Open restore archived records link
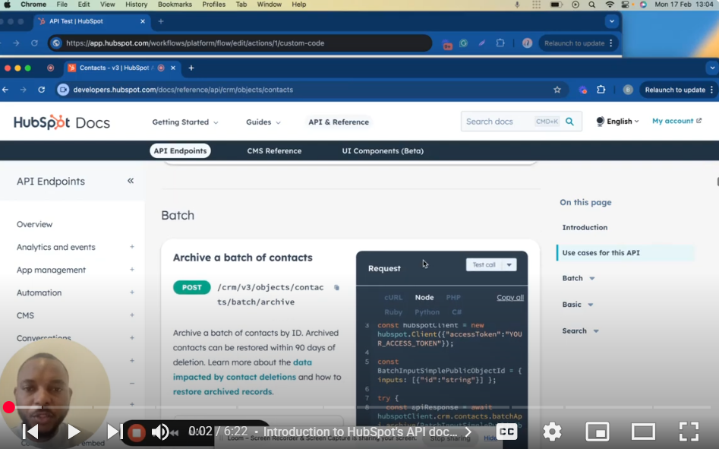Viewport: 719px width, 449px height. [222, 392]
